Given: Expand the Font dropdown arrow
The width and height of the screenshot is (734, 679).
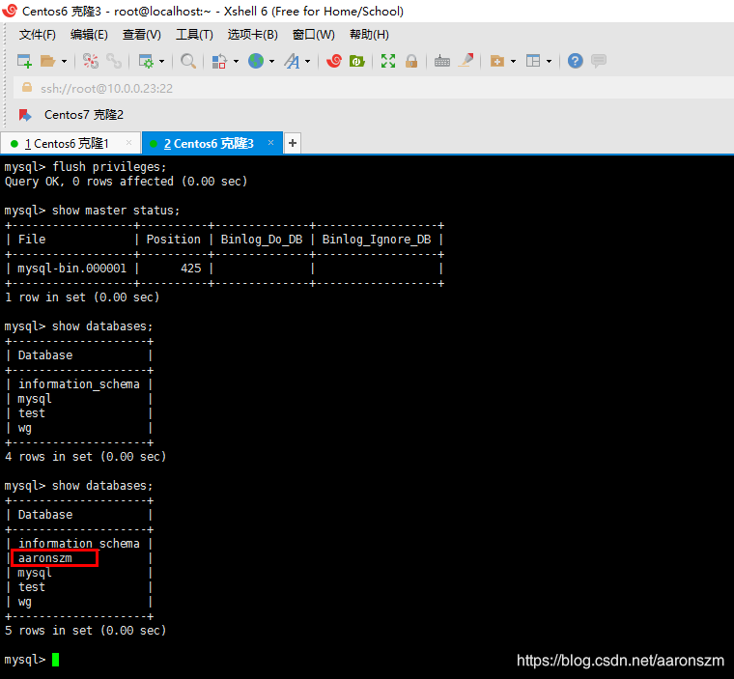Looking at the screenshot, I should pos(307,62).
